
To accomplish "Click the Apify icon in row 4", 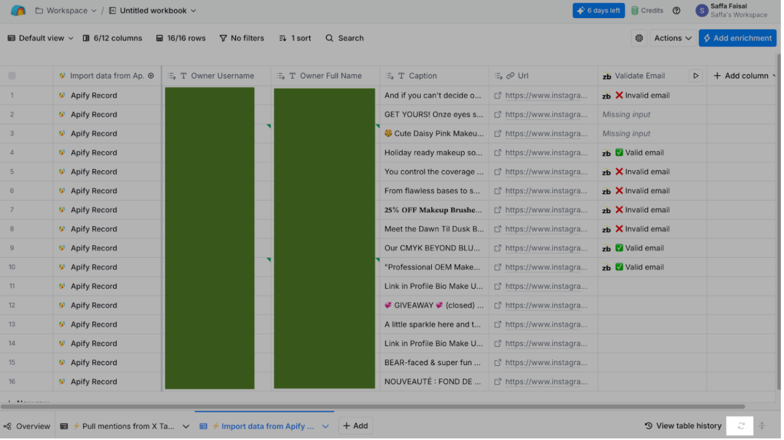I will [x=62, y=153].
